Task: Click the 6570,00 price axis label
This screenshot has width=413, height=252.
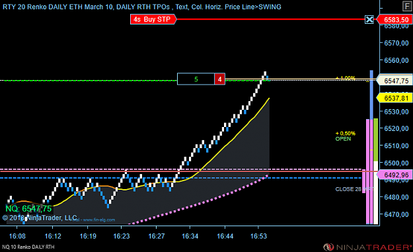Action: click(x=396, y=43)
